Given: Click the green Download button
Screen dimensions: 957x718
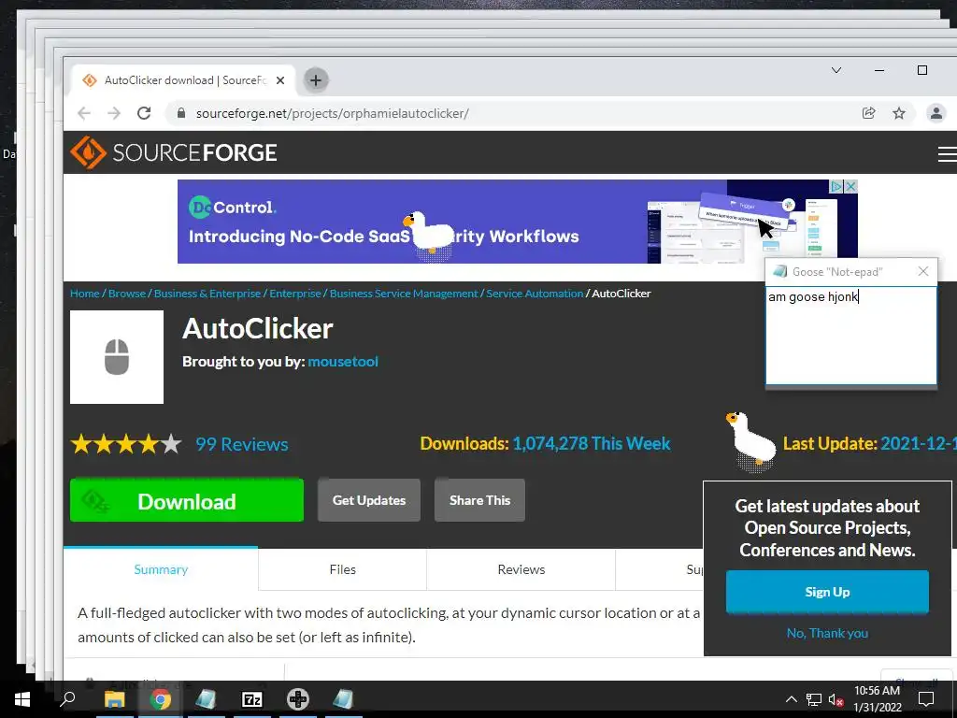Looking at the screenshot, I should point(187,501).
